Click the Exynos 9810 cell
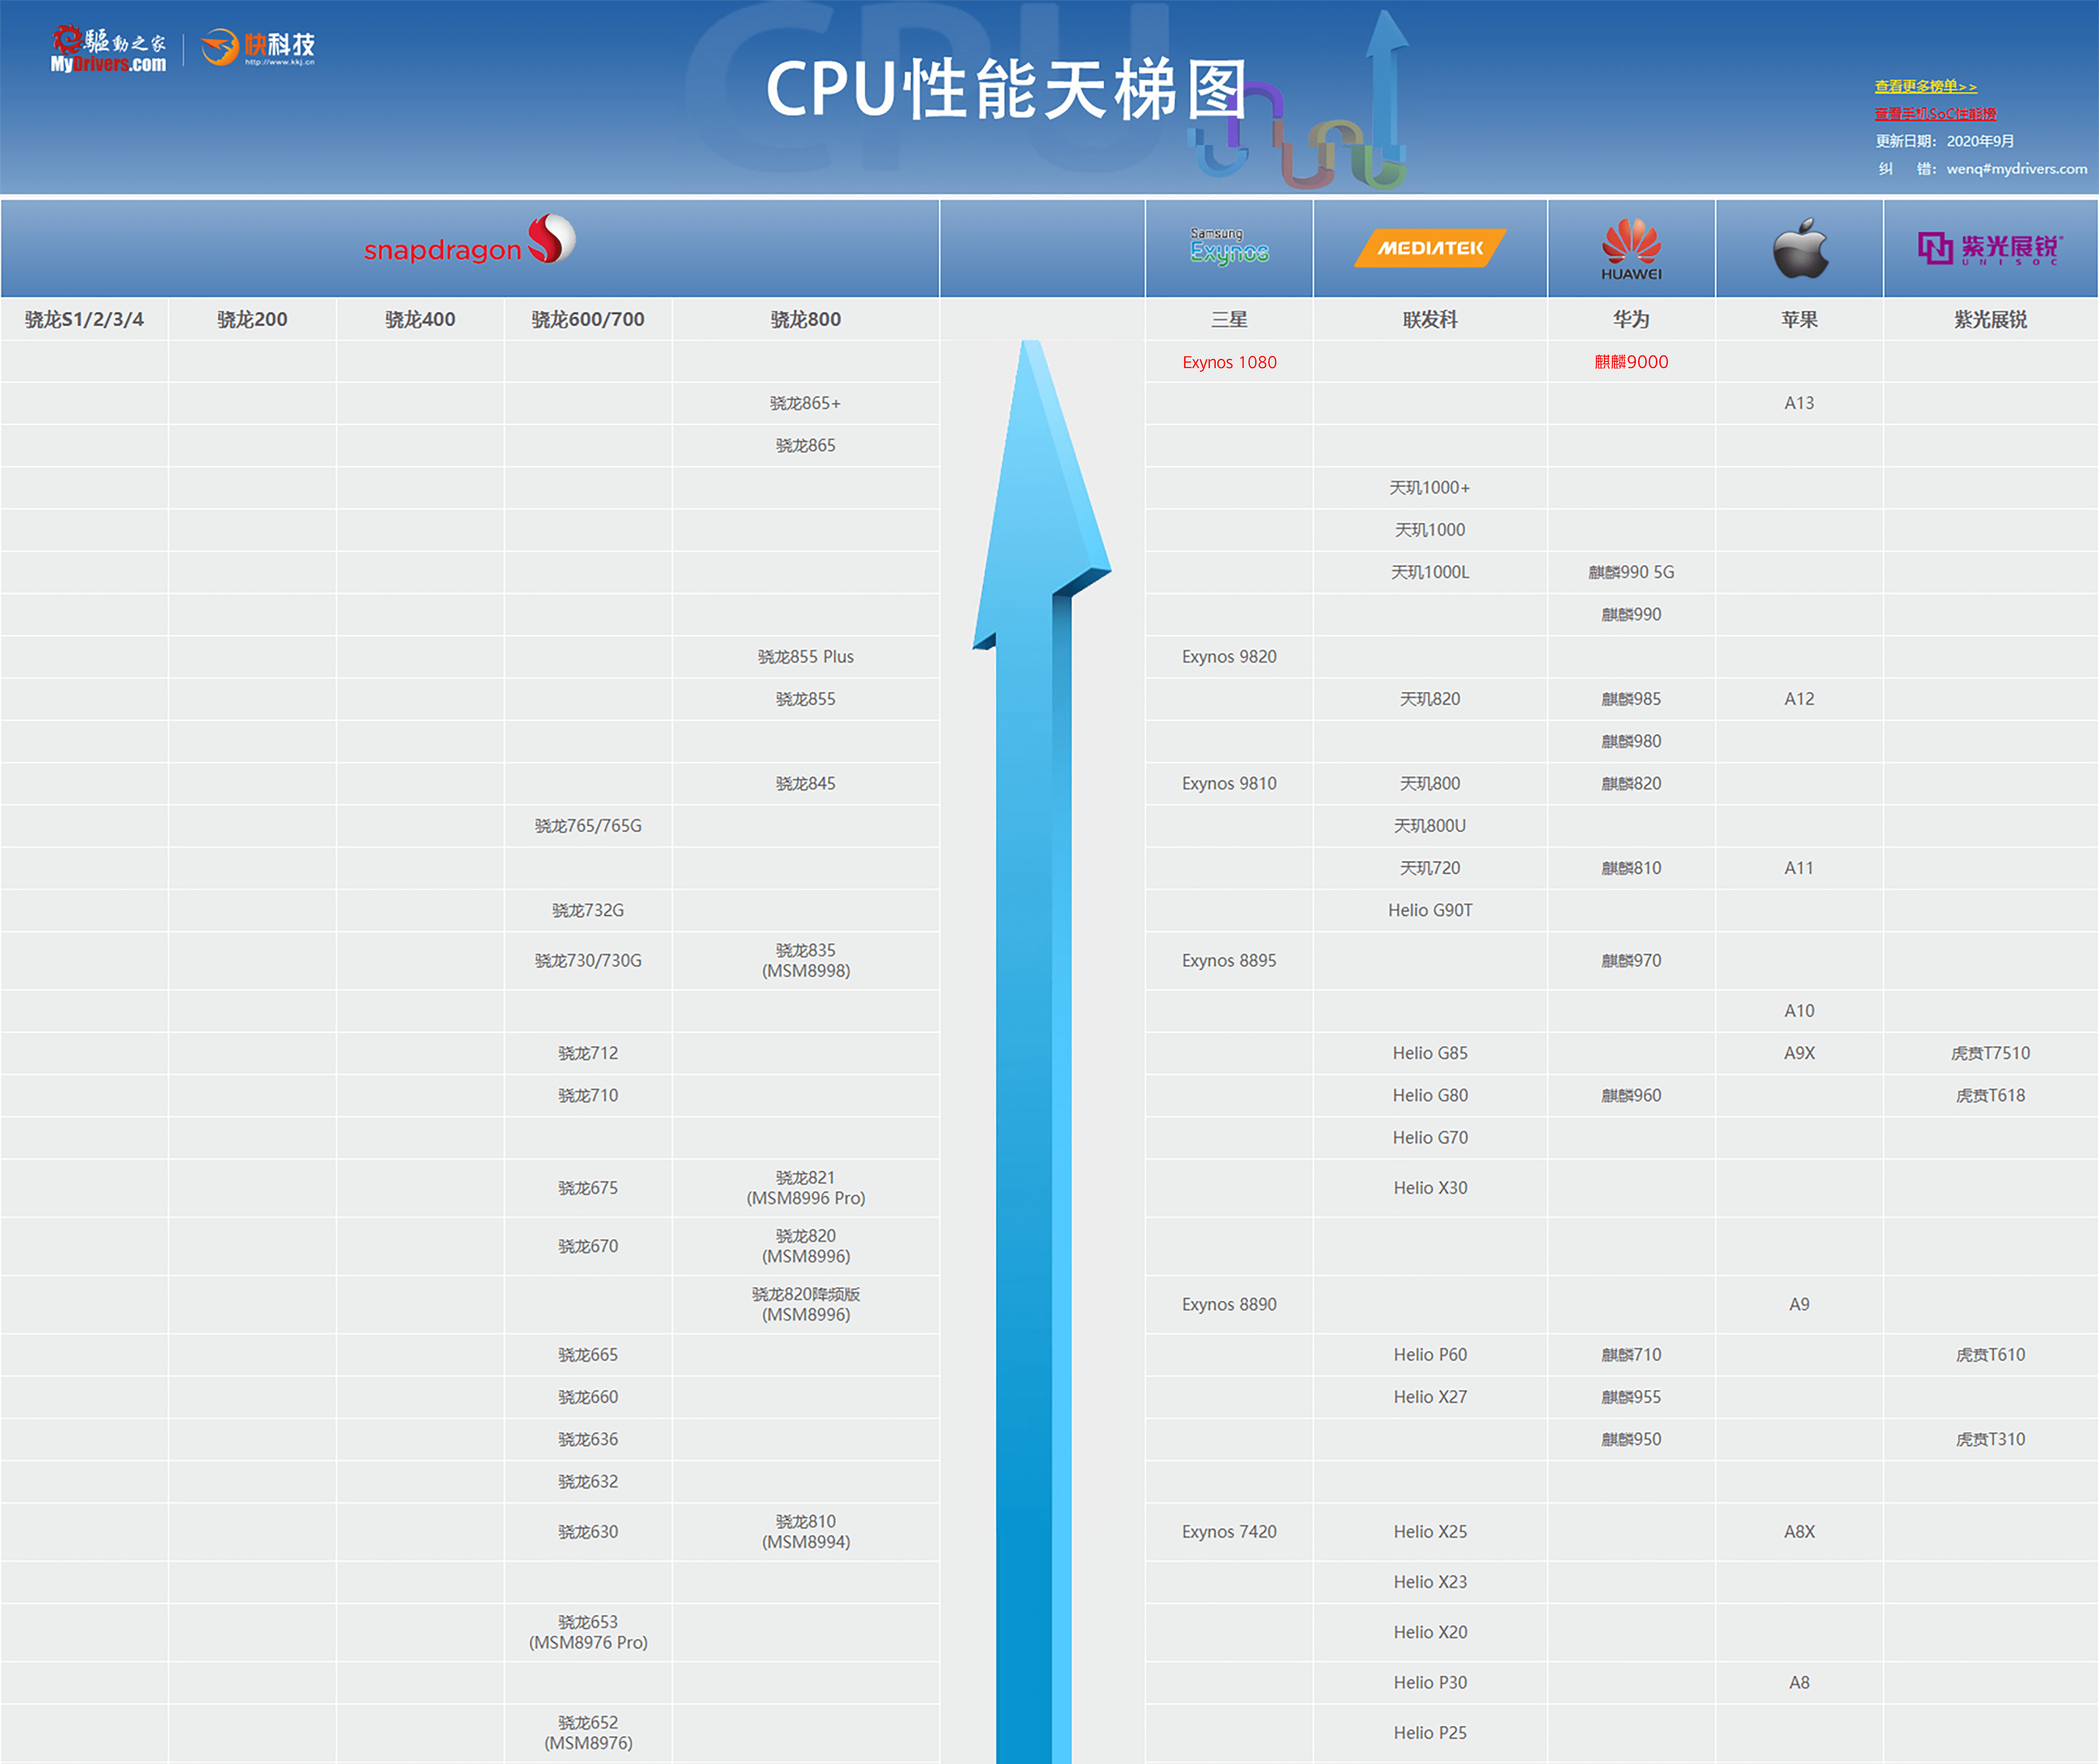 1229,784
